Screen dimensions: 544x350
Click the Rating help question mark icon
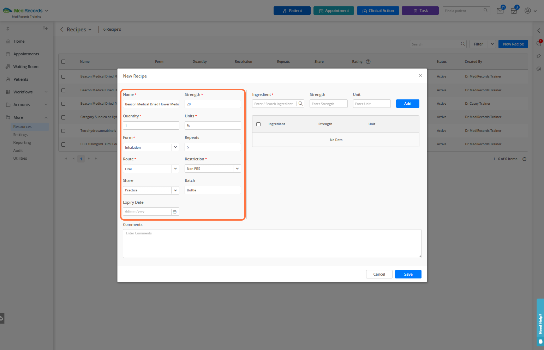click(368, 62)
